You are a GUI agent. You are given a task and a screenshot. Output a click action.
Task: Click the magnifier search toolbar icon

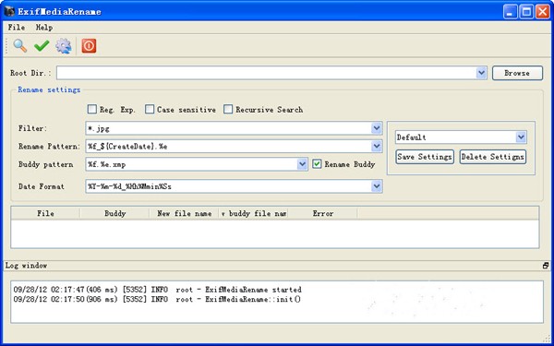(x=20, y=46)
